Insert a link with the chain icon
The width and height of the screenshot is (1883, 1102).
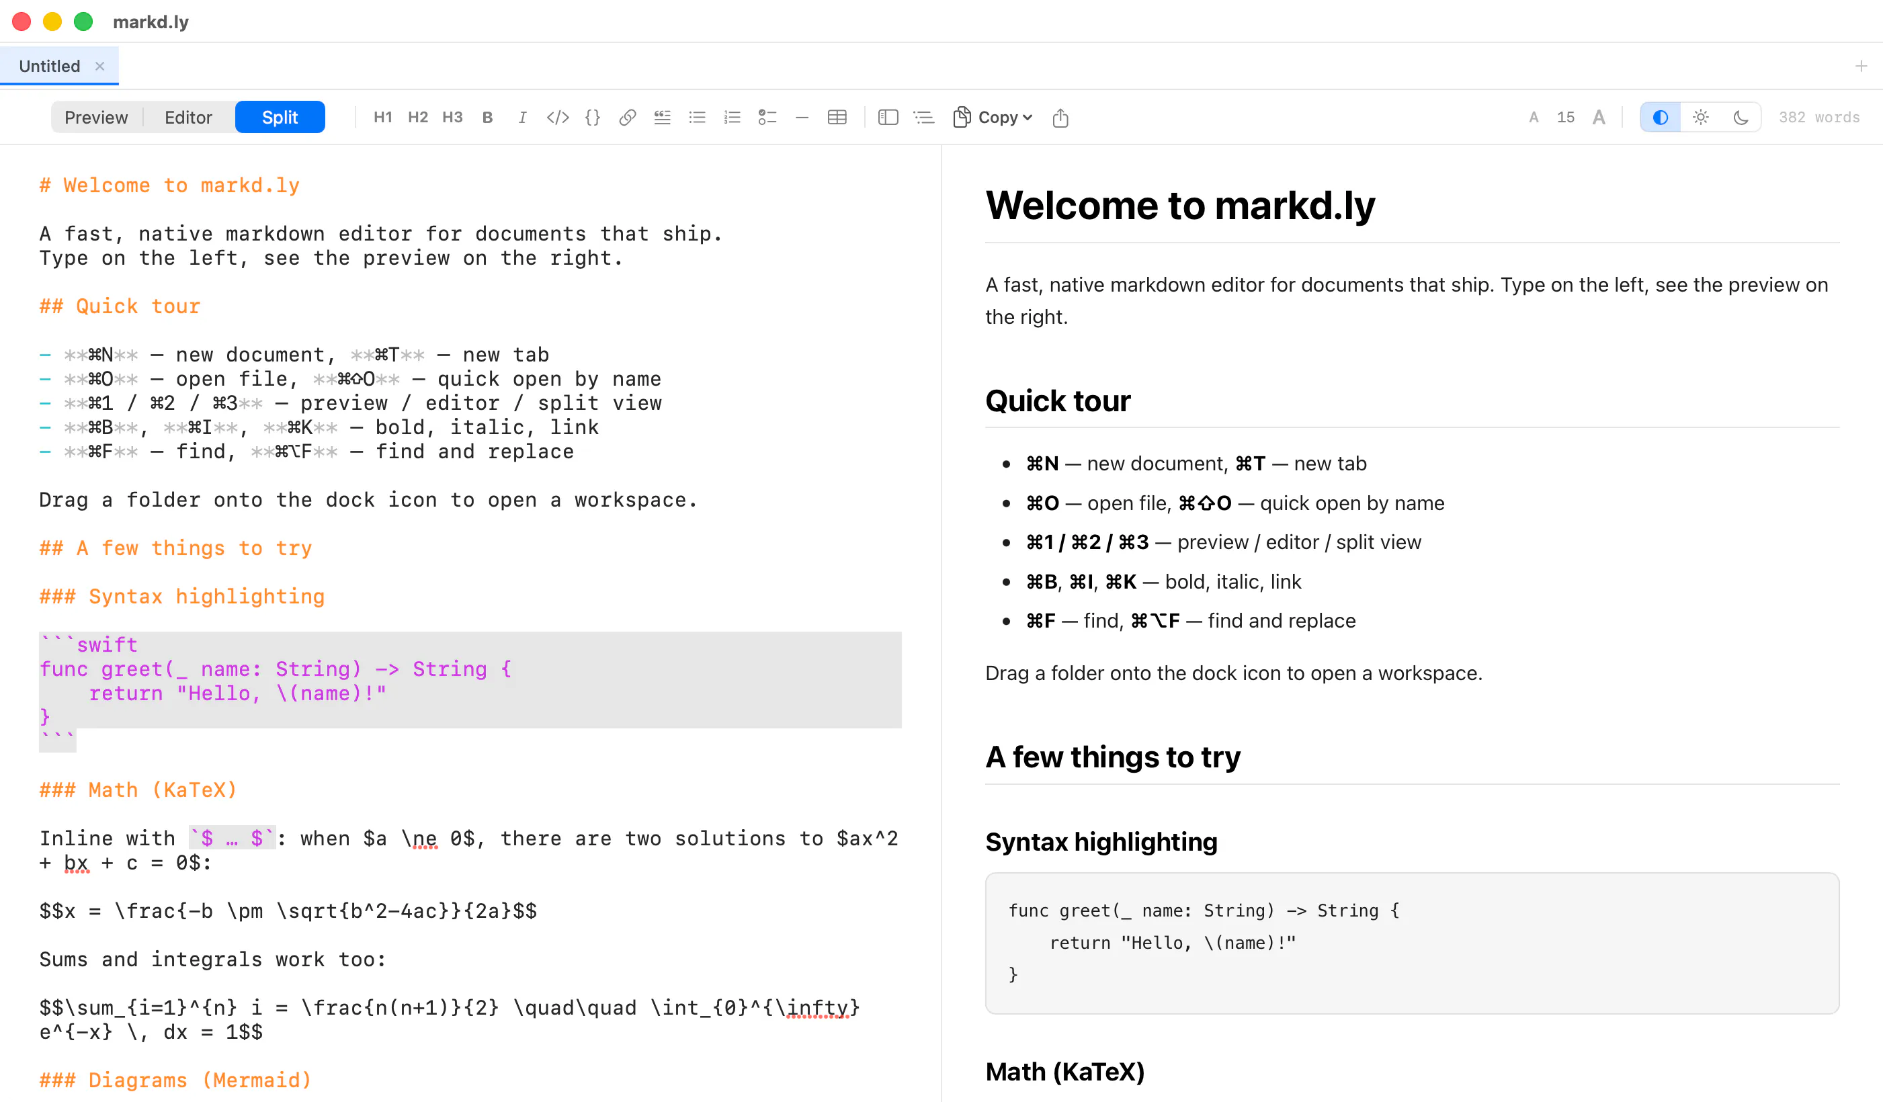click(x=628, y=118)
